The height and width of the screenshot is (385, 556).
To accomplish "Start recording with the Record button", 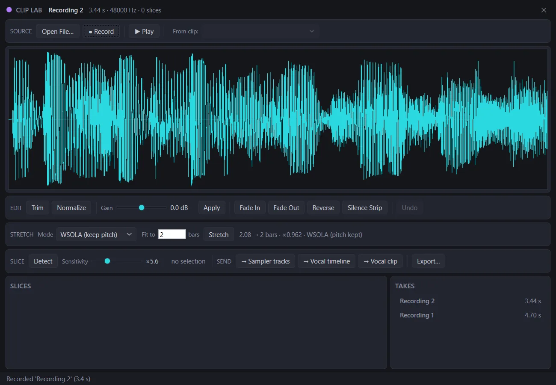I will pyautogui.click(x=101, y=31).
